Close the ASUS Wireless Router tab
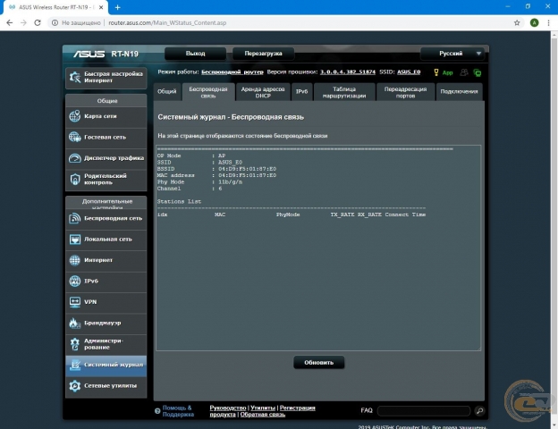The width and height of the screenshot is (558, 429). coord(101,7)
